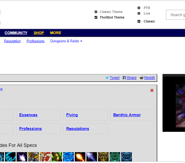The height and width of the screenshot is (163, 185).
Task: Open the COMMUNITY menu
Action: pos(16,33)
